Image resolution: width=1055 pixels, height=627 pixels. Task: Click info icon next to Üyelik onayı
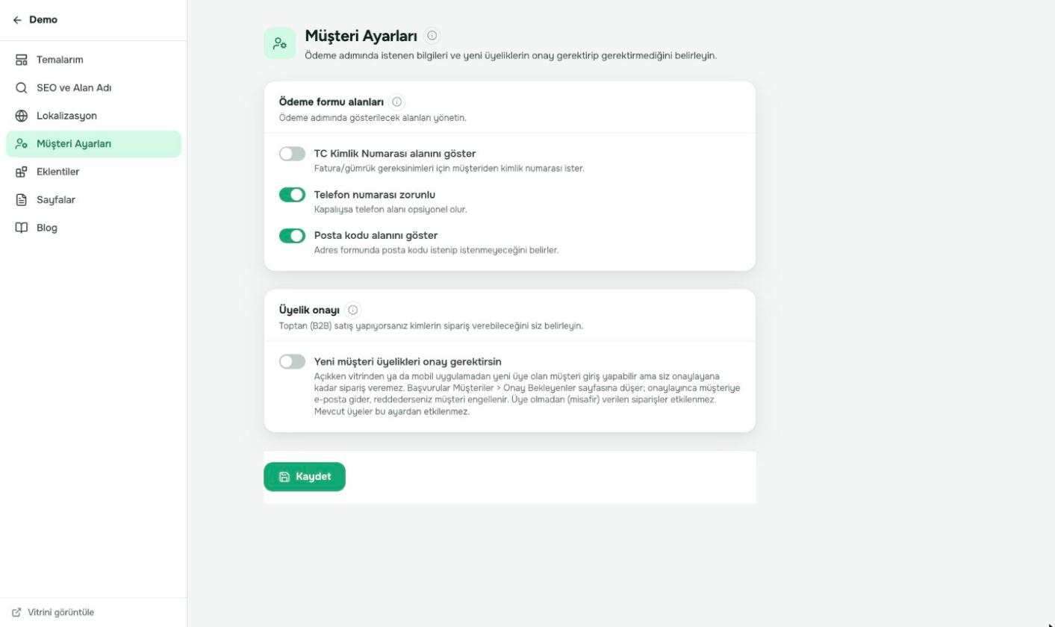click(x=353, y=310)
